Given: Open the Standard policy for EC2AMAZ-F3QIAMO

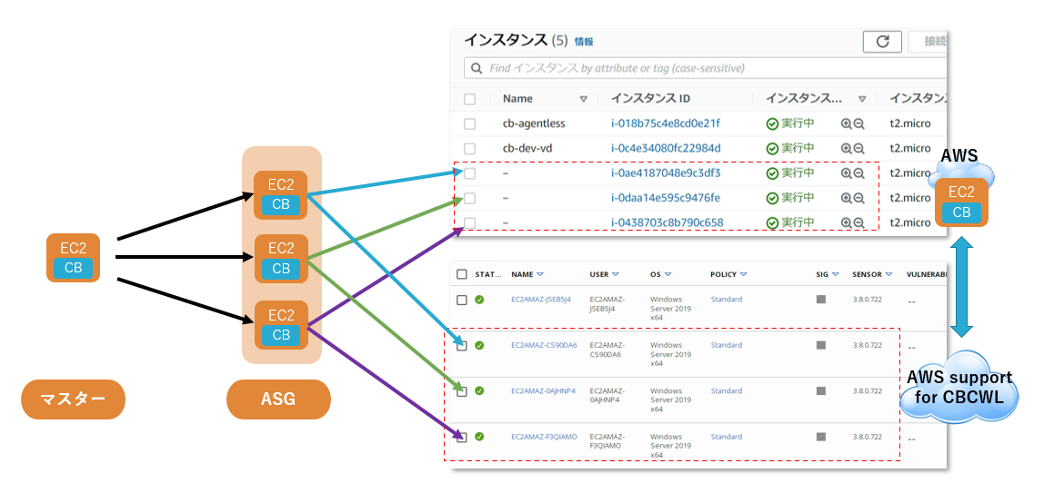Looking at the screenshot, I should (727, 437).
